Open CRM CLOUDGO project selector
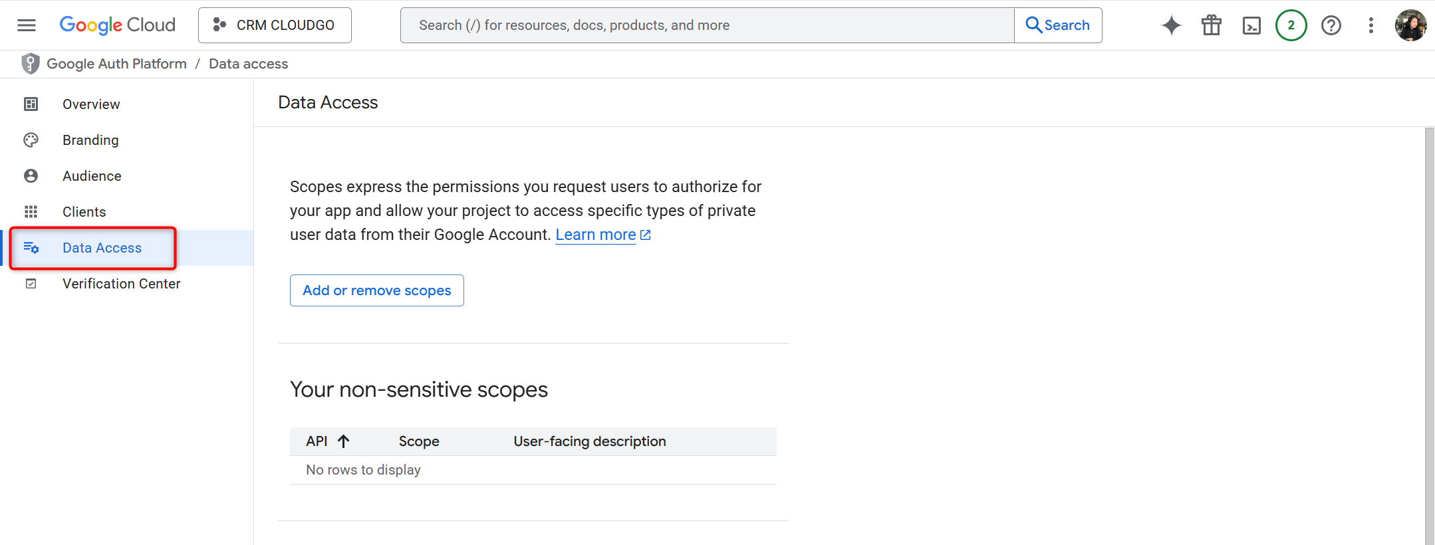The image size is (1435, 545). click(275, 25)
